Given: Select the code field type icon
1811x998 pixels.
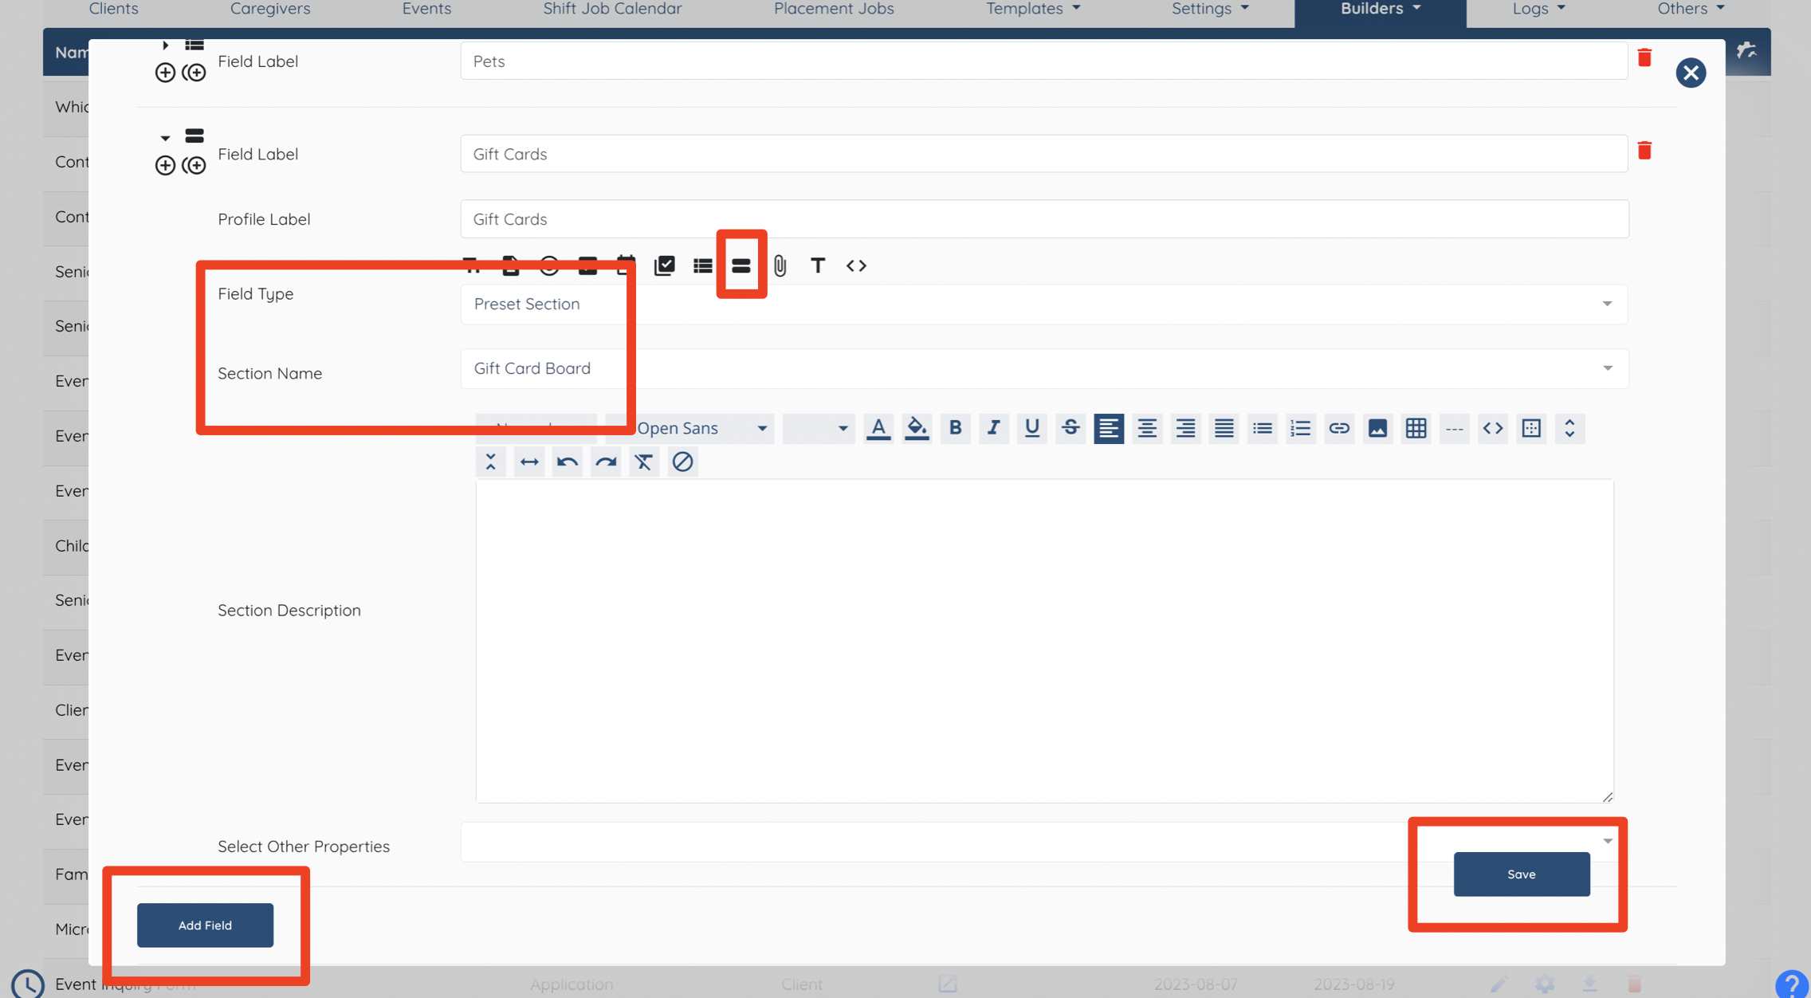Looking at the screenshot, I should pos(856,265).
